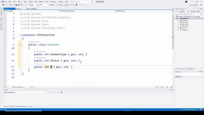Click Add to Source Control in status bar
This screenshot has width=204, height=115.
pyautogui.click(x=190, y=110)
